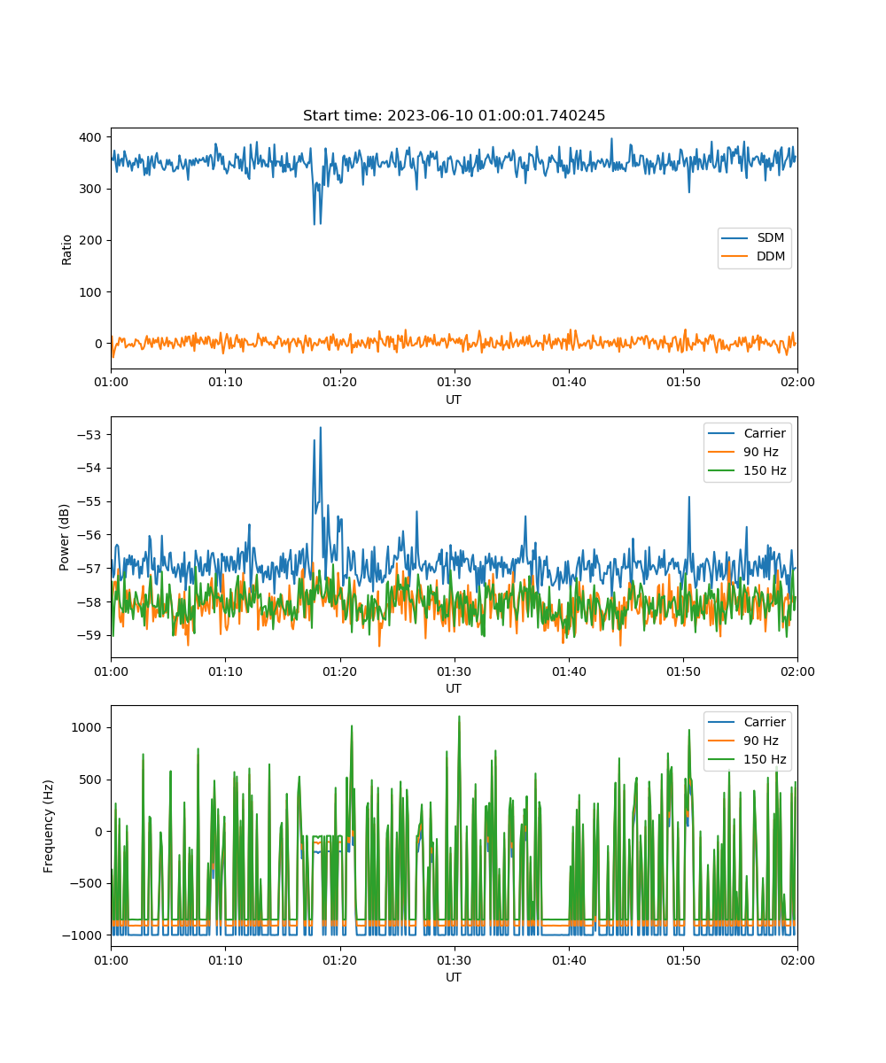The height and width of the screenshot is (1063, 886).
Task: Click the tallest Carrier power spike peak
Action: click(x=320, y=428)
